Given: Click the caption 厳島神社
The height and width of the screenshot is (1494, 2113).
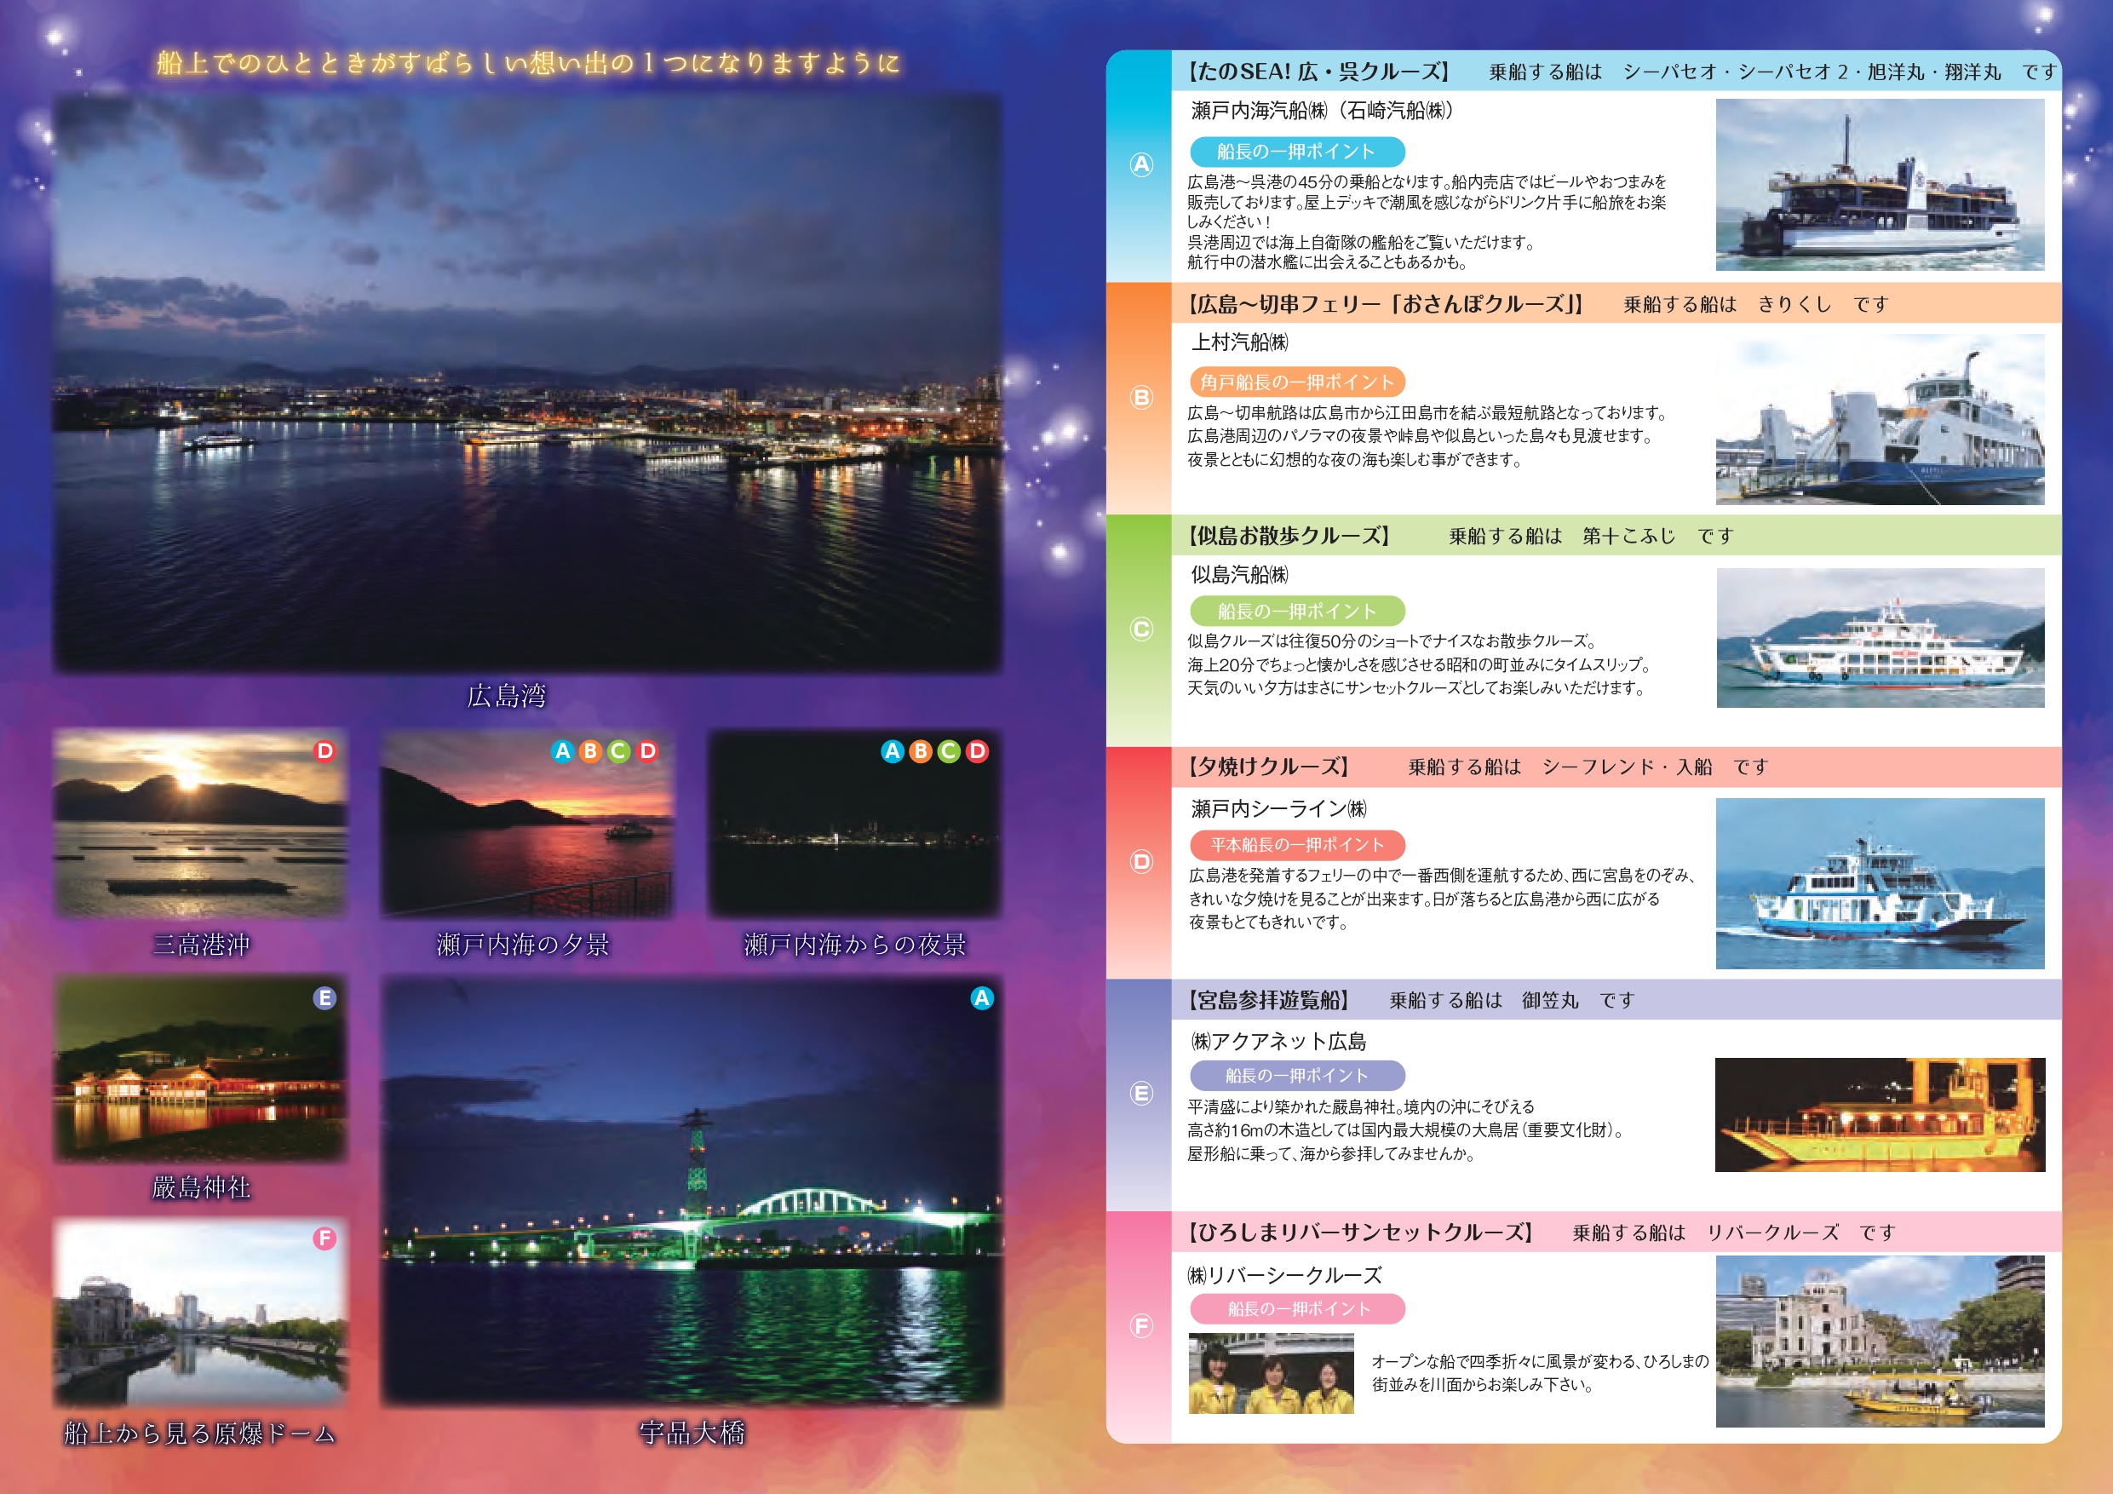Looking at the screenshot, I should click(x=202, y=1187).
